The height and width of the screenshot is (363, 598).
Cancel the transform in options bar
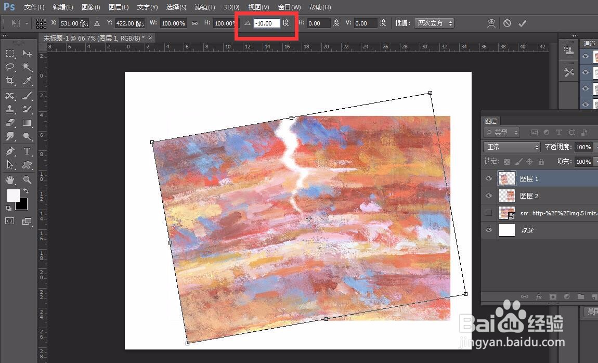(x=507, y=23)
